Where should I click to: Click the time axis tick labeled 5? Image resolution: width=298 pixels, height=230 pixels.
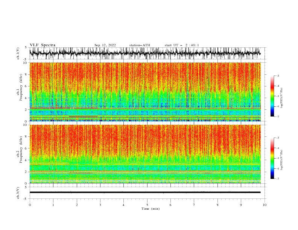[147, 205]
